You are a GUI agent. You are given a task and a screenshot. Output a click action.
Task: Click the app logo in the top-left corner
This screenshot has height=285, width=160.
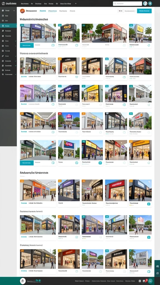coord(3,3)
